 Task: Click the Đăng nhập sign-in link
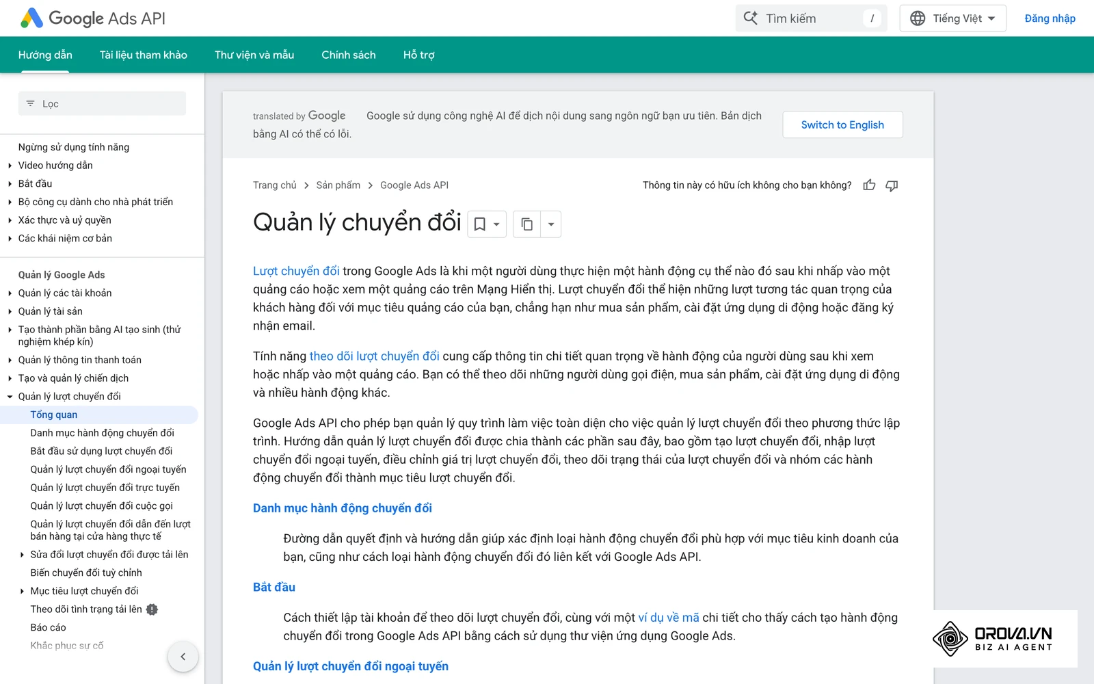coord(1050,18)
